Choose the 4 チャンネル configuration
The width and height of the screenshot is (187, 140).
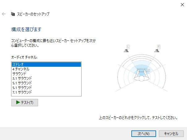coord(46,69)
